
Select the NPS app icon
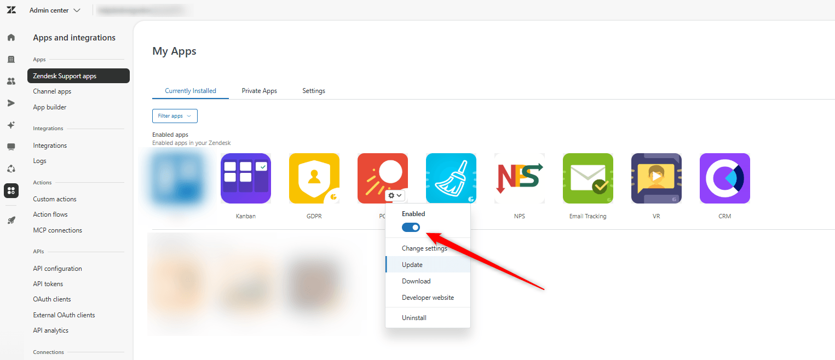pyautogui.click(x=520, y=178)
